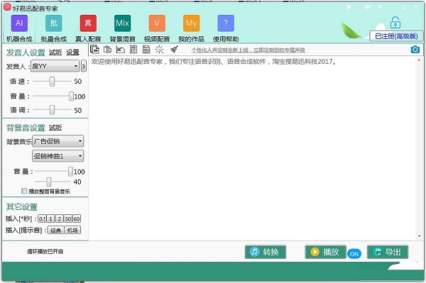Expand the 发音人 voice dropdown
Screen dimensions: 426x283
(x=55, y=66)
